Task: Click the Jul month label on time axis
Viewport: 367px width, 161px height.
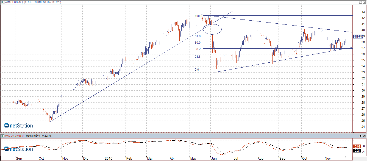Action: click(236, 159)
